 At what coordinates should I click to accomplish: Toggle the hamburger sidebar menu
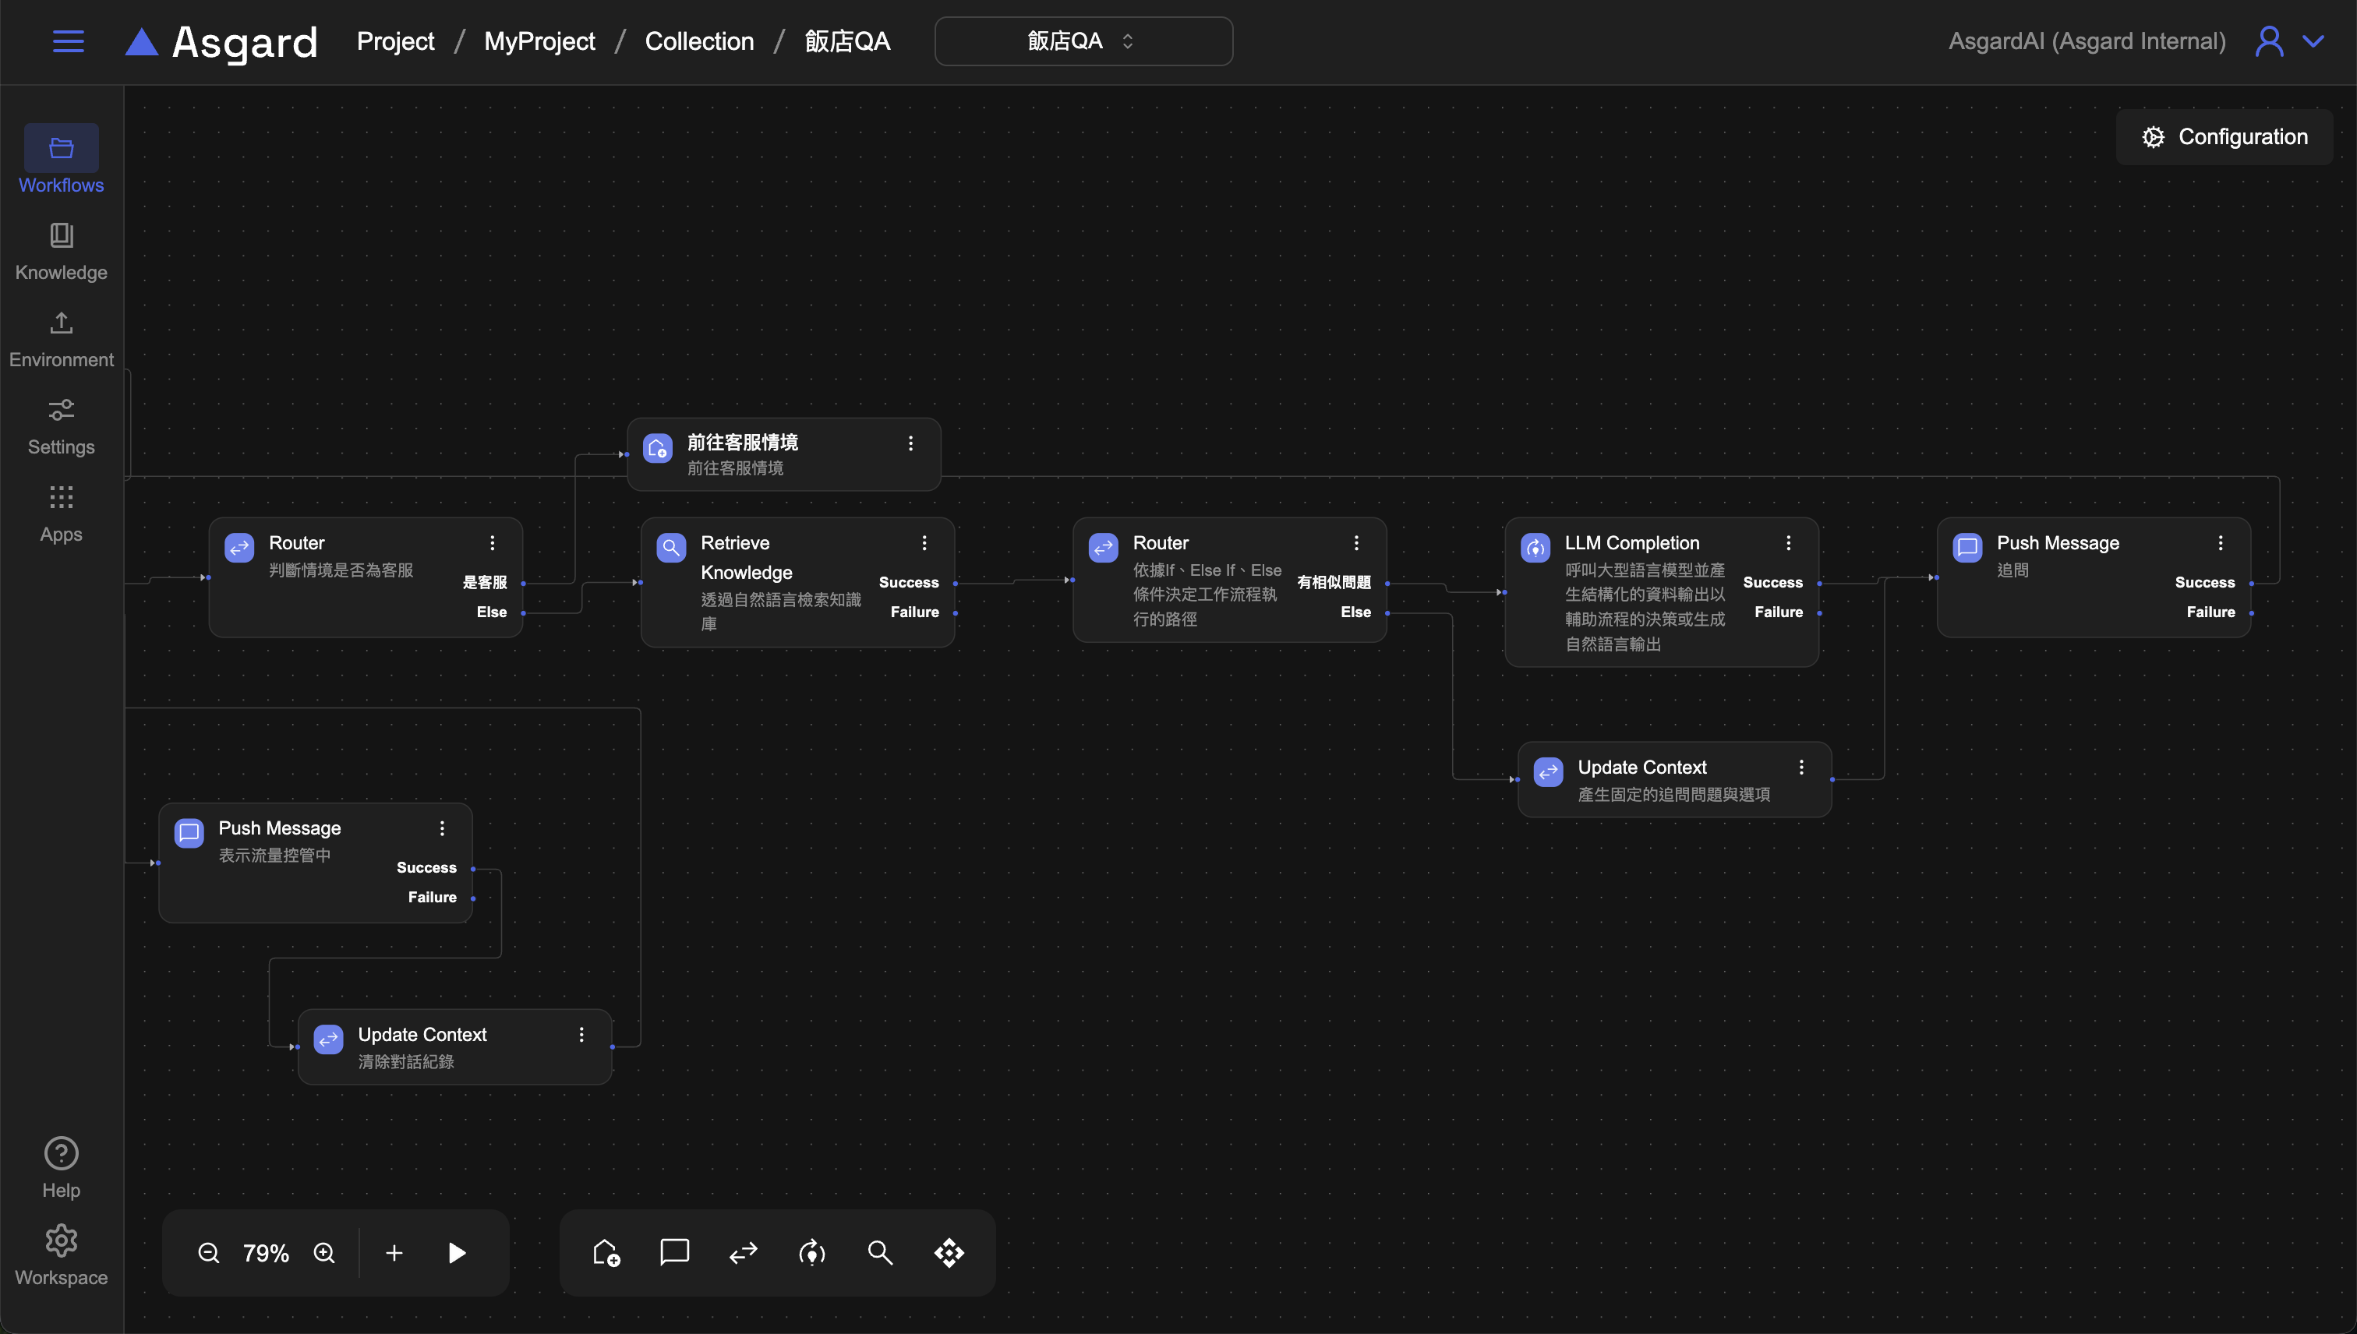tap(68, 41)
